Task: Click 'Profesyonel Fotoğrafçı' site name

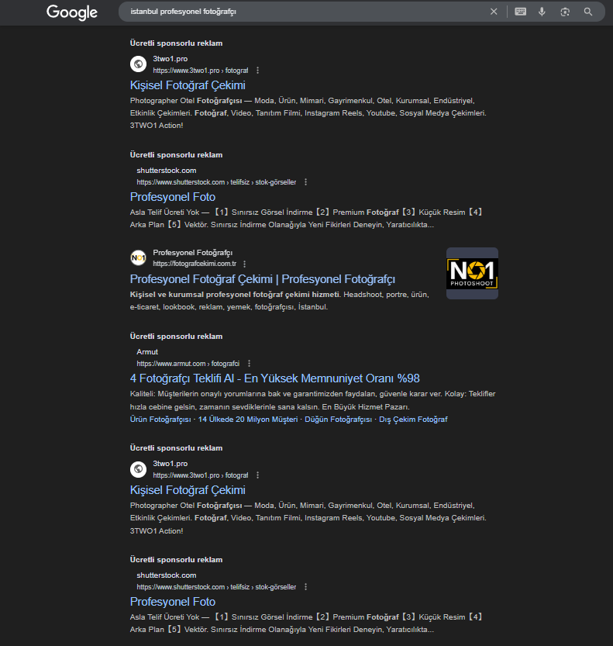Action: (193, 253)
